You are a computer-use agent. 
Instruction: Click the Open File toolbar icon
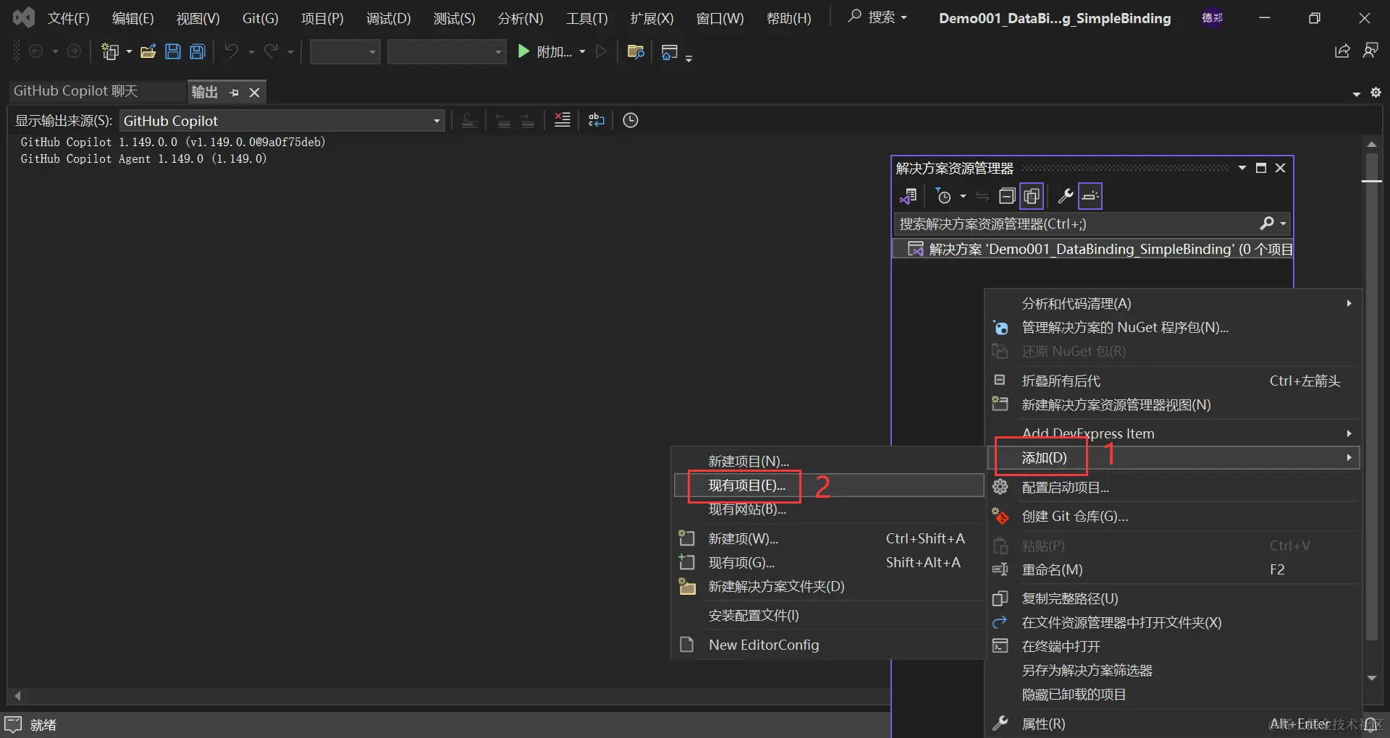(148, 51)
